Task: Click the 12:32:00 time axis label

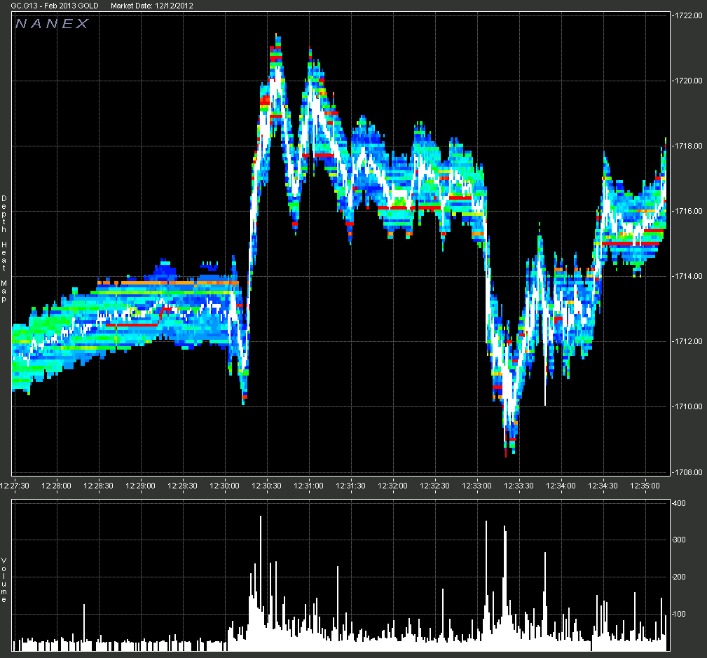Action: pyautogui.click(x=392, y=486)
